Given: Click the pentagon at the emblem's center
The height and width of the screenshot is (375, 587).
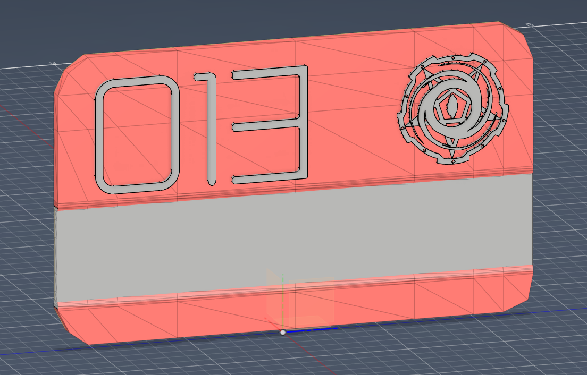Looking at the screenshot, I should pyautogui.click(x=452, y=106).
